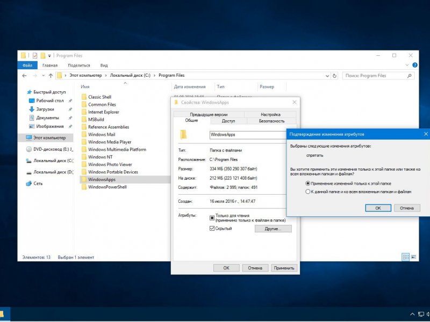Open DVD drive (E:) in sidebar
This screenshot has width=430, height=322.
coord(49,149)
